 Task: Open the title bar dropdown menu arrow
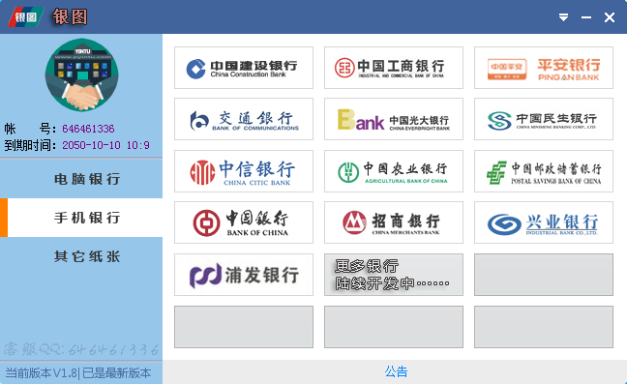point(563,17)
